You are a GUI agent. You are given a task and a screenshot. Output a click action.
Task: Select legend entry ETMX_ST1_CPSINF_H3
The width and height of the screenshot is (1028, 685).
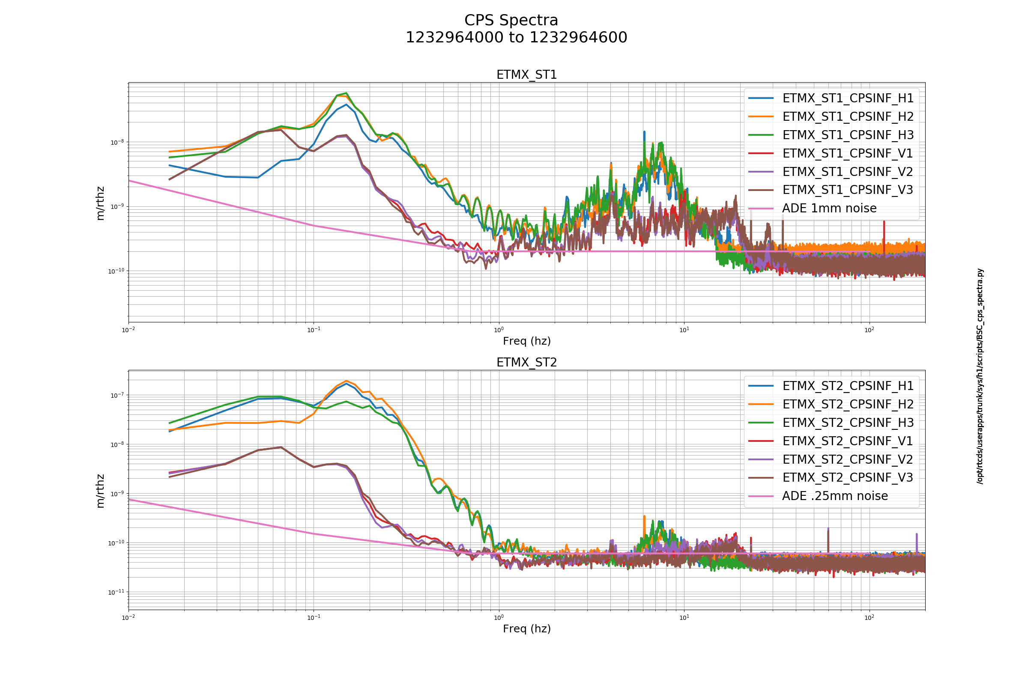tap(848, 135)
